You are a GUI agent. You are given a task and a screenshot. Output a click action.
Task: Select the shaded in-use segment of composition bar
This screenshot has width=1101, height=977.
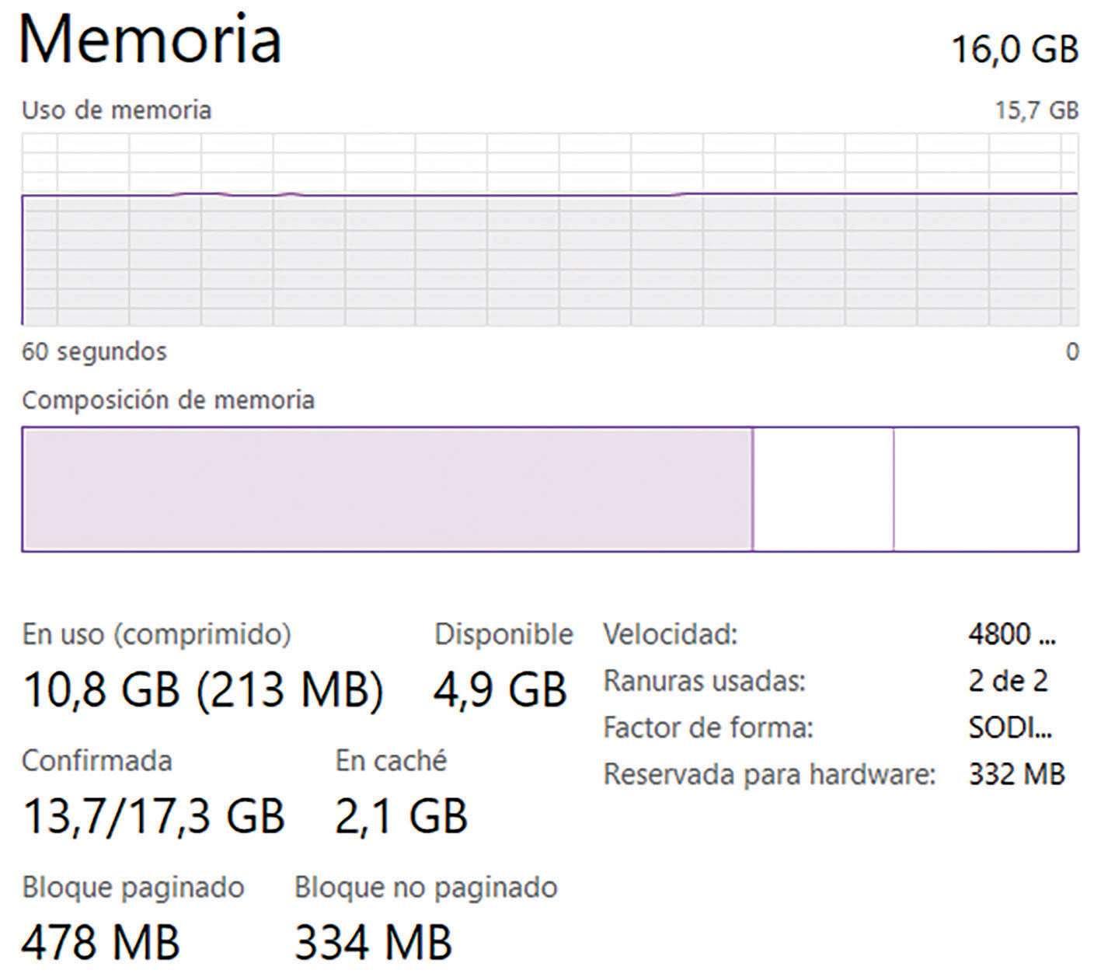tap(387, 489)
